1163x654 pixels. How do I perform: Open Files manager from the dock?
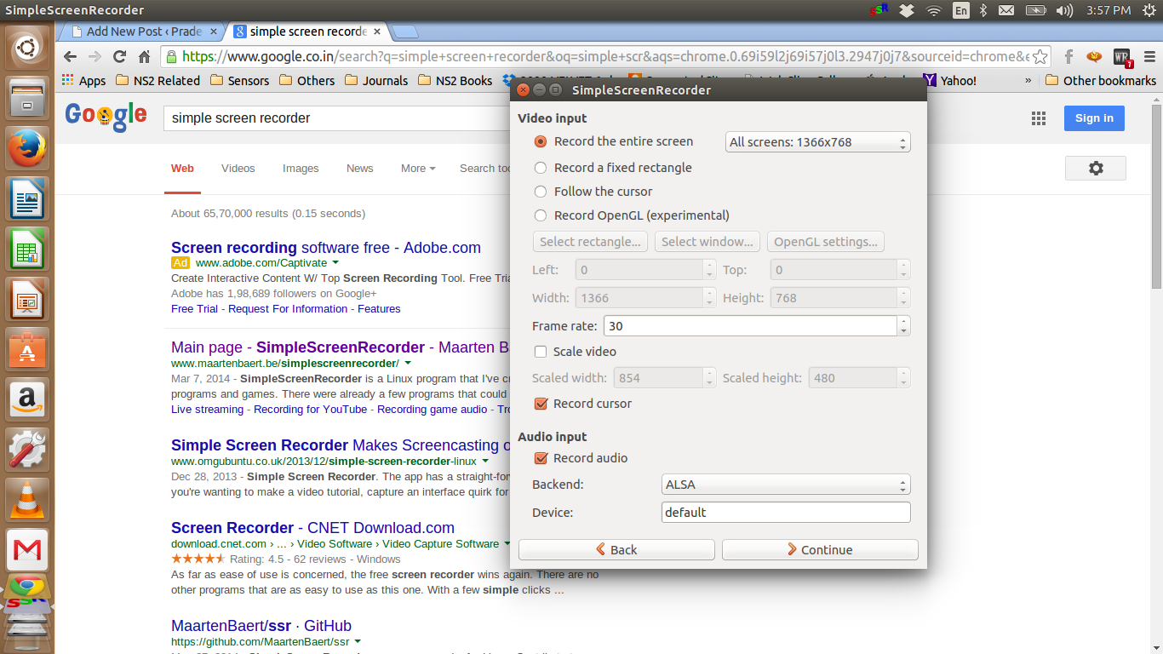point(27,97)
